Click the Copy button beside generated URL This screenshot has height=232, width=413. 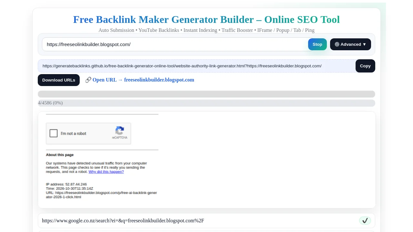365,66
